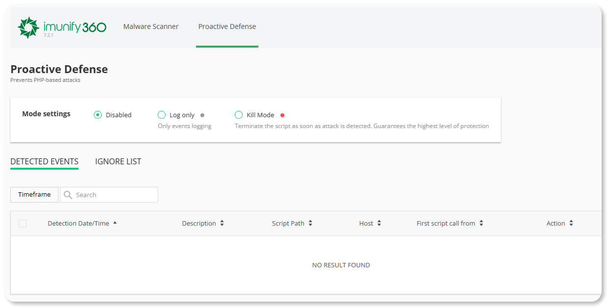The height and width of the screenshot is (308, 608).
Task: Click the Mode settings label
Action: pyautogui.click(x=46, y=114)
